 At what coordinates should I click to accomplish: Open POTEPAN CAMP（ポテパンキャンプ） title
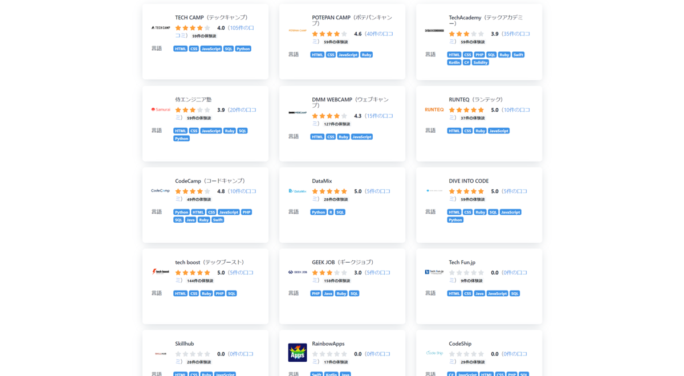click(x=352, y=21)
